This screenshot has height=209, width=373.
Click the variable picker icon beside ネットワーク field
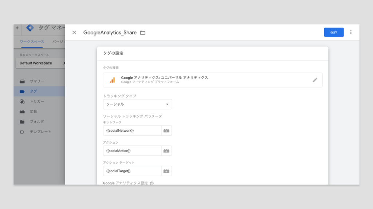(x=166, y=131)
